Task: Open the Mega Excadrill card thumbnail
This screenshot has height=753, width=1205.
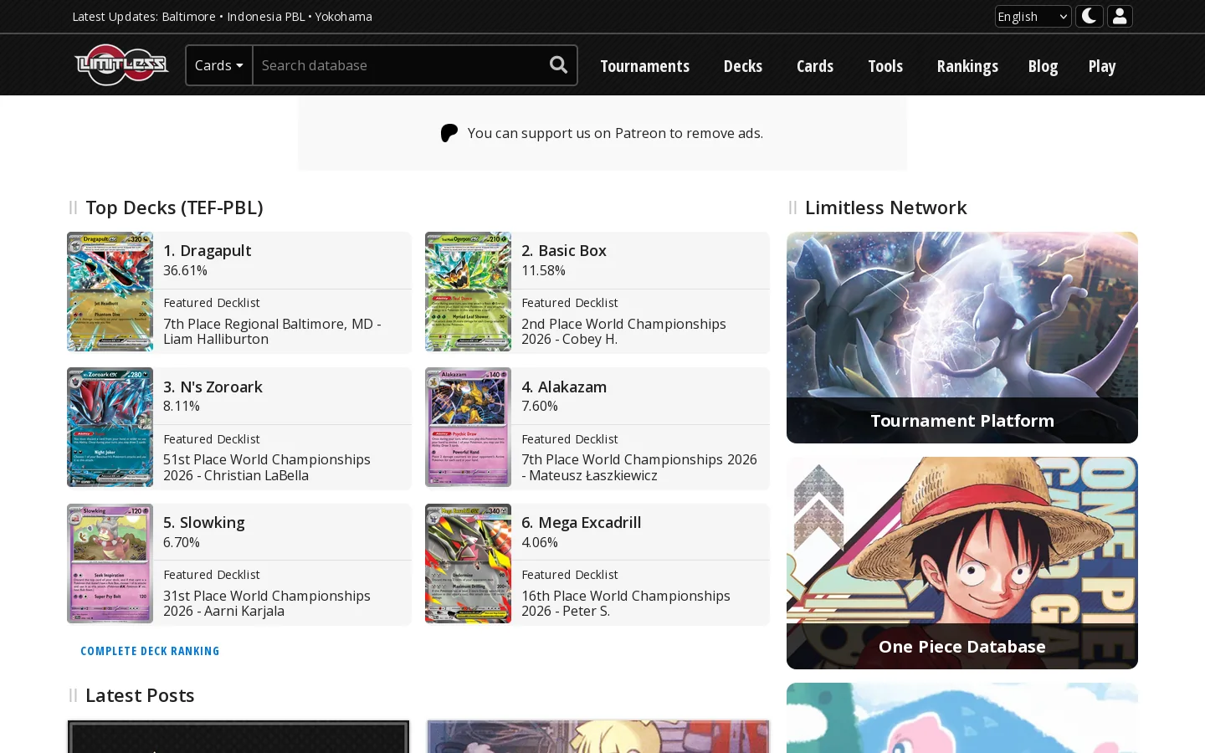Action: (x=468, y=563)
